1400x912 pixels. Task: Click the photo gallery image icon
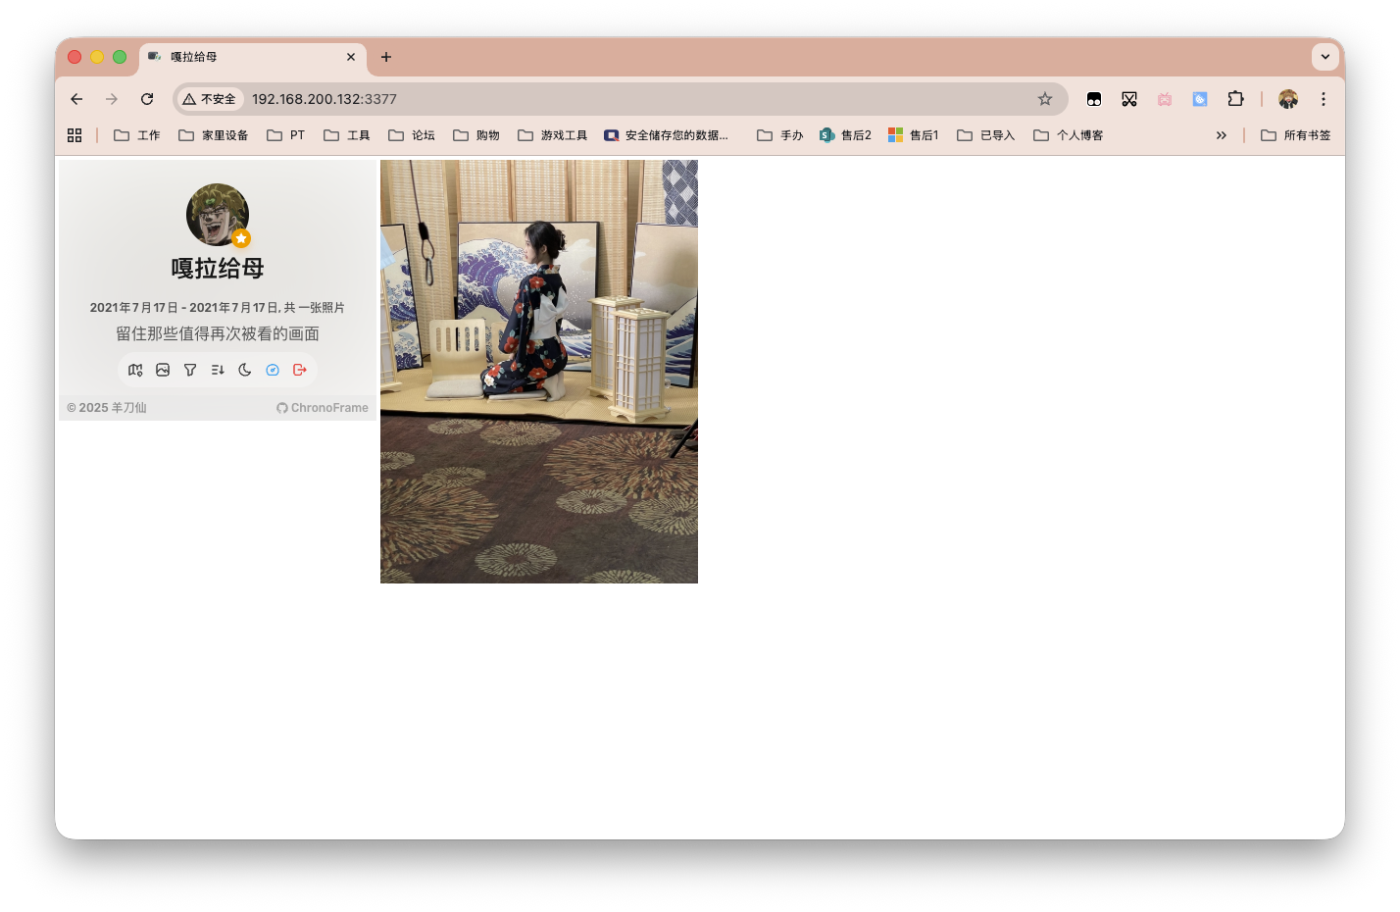click(163, 370)
